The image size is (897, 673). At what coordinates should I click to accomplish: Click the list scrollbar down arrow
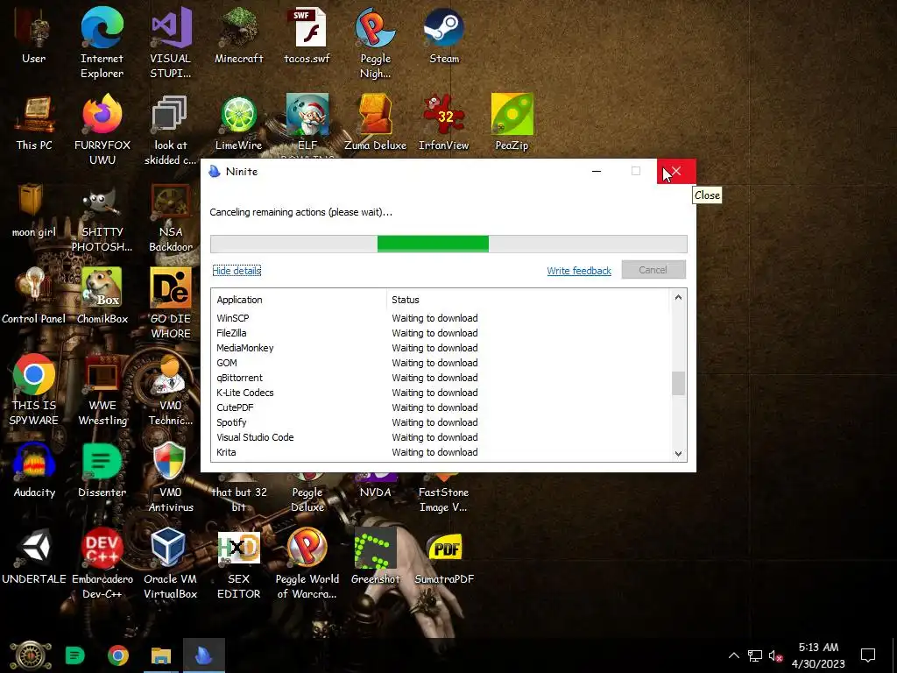(678, 453)
